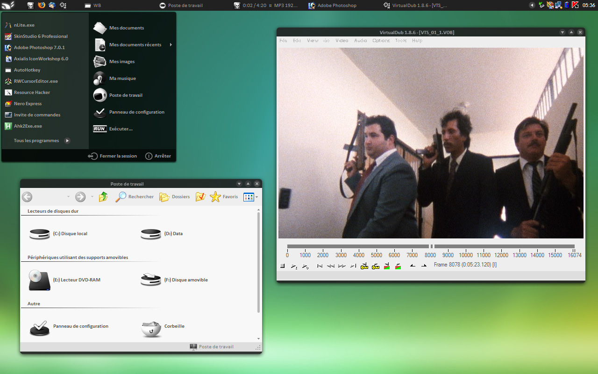Open the Options menu in VirtualDub

pos(381,41)
